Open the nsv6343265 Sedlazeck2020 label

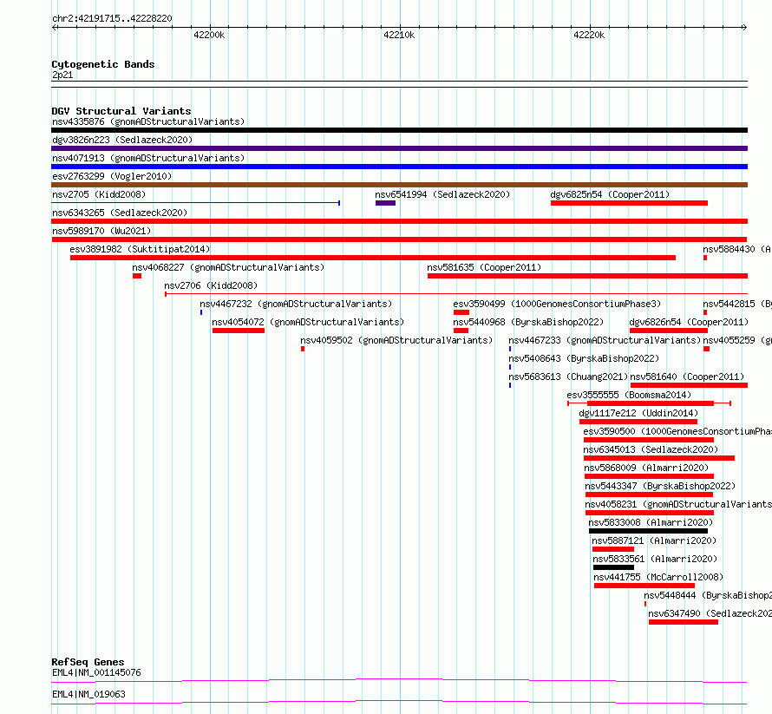point(120,213)
